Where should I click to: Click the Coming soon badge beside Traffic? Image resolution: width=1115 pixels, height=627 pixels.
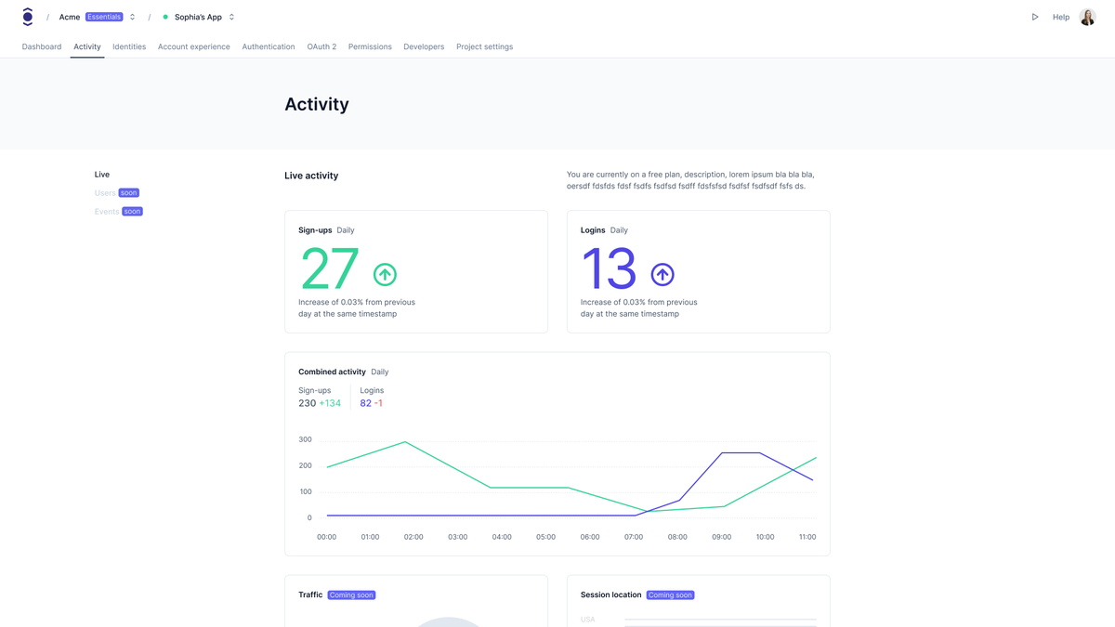pos(351,595)
